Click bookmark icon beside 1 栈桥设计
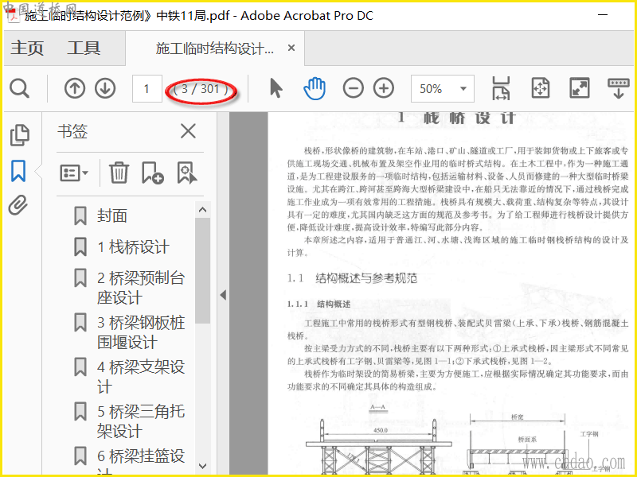The height and width of the screenshot is (477, 637). (x=80, y=246)
